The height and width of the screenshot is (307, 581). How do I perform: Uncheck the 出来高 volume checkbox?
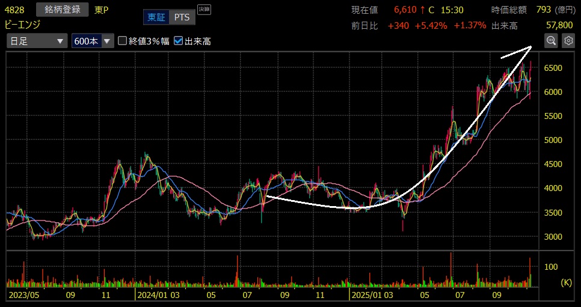pyautogui.click(x=178, y=41)
